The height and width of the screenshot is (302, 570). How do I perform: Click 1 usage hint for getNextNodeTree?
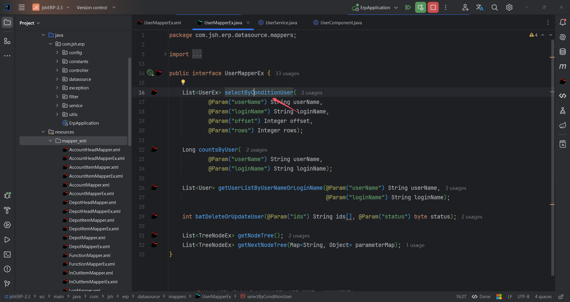415,245
